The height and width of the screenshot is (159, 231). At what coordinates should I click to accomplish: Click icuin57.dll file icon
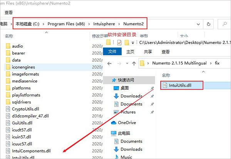(8, 137)
